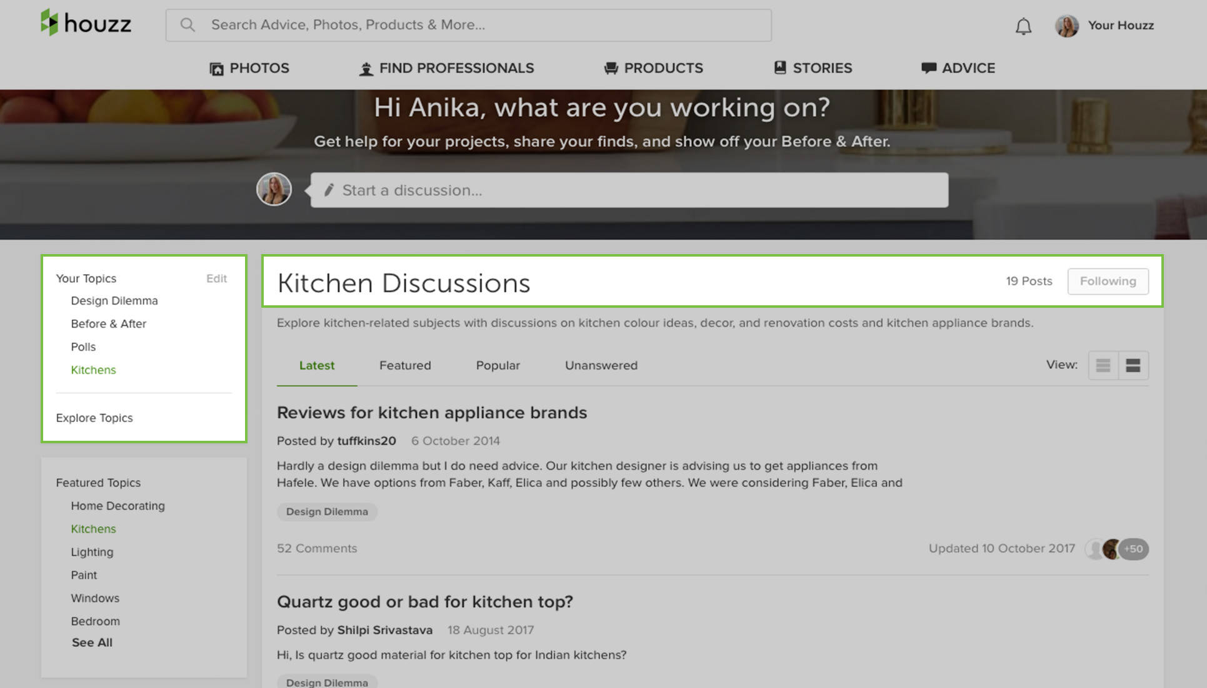Open Reviews for kitchen appliance brands post
Screen dimensions: 1207x688
(x=431, y=413)
